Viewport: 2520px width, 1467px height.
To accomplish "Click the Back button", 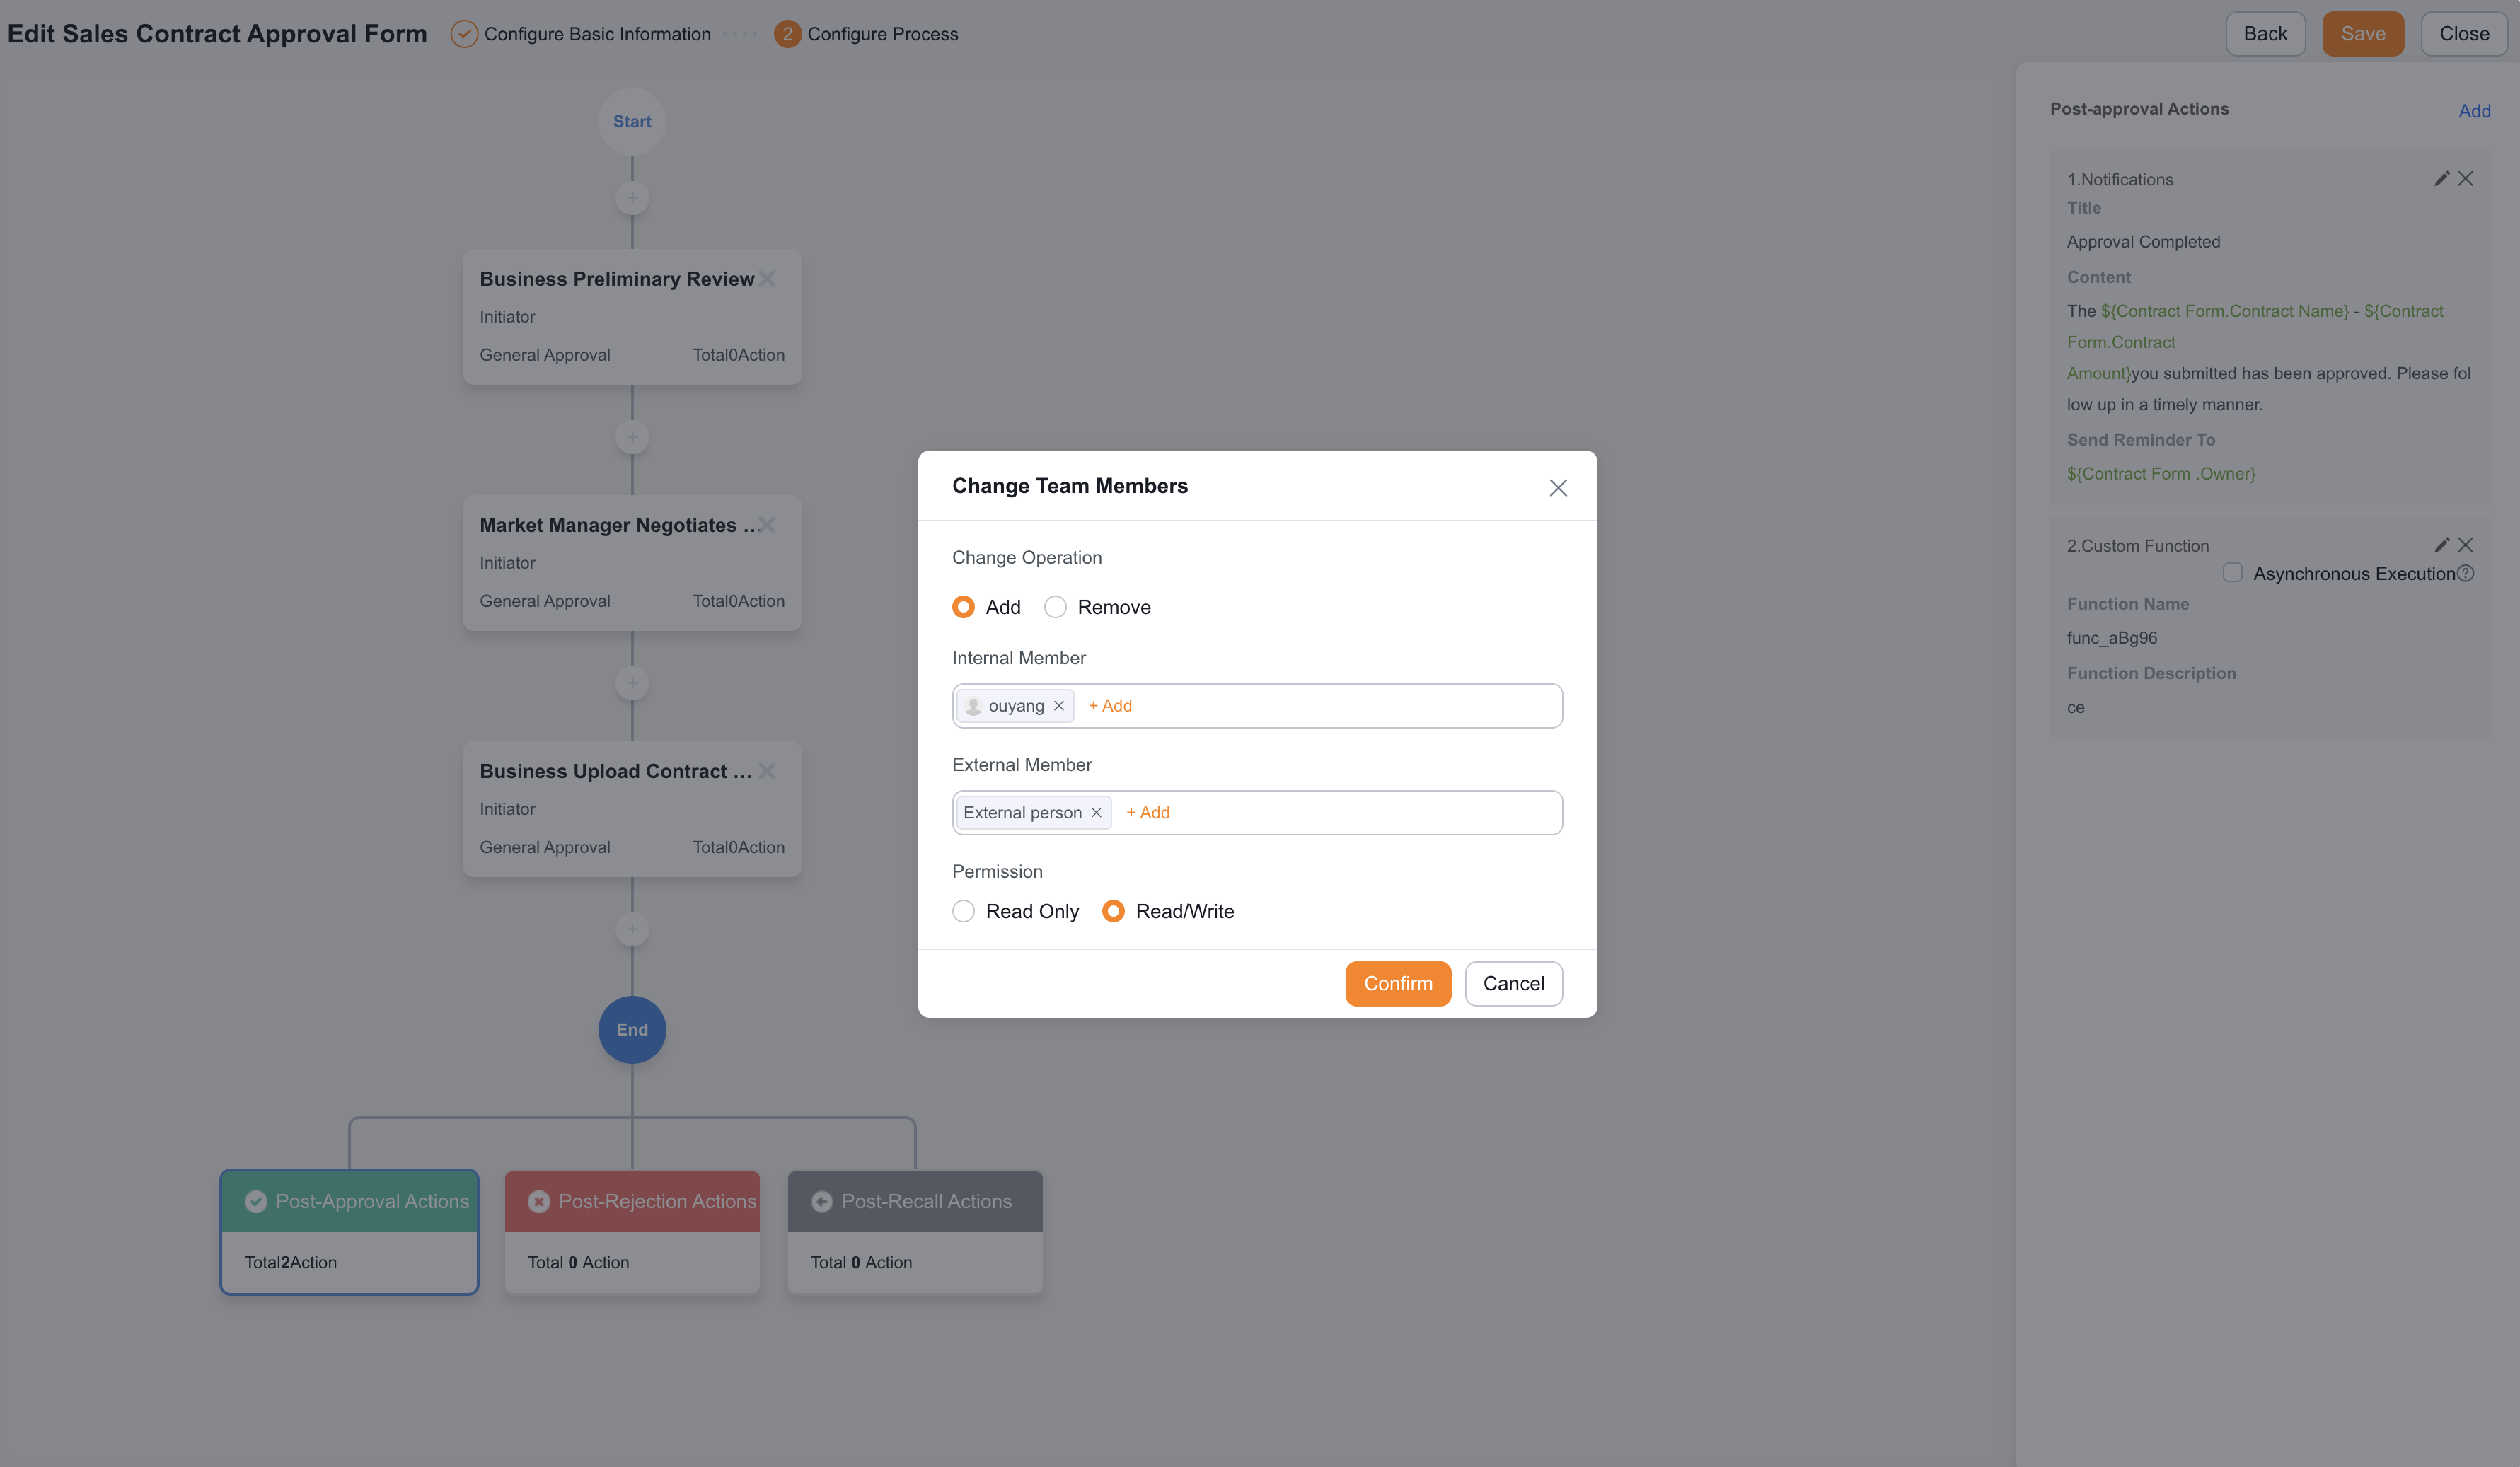I will 2265,34.
